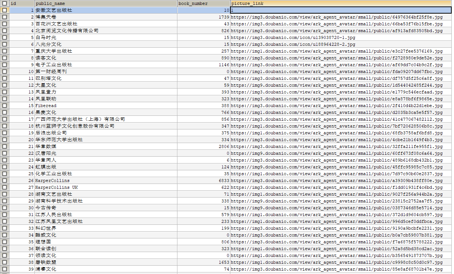
Task: Click the 凤凰联动 name cell
Action: (x=106, y=99)
